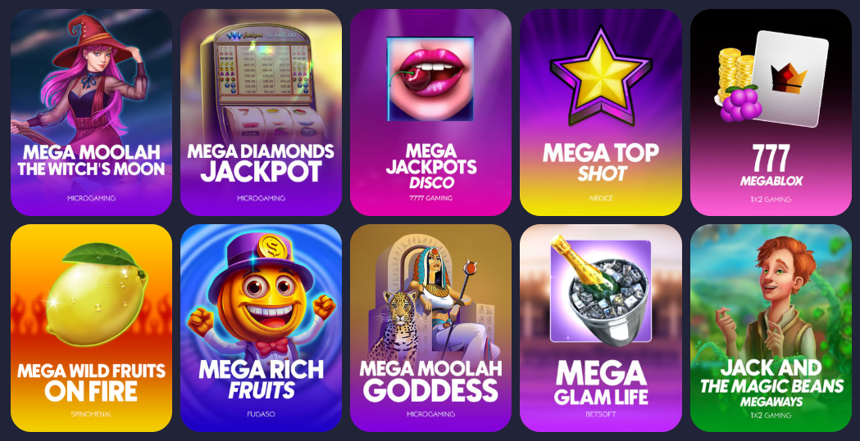
Task: Click the Spinomenal provider label
Action: click(x=91, y=414)
